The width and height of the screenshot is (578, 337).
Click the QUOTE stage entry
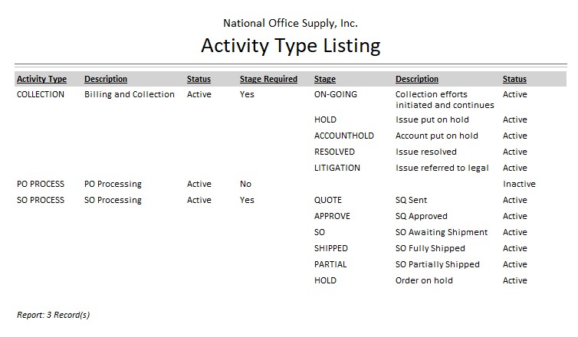coord(327,200)
